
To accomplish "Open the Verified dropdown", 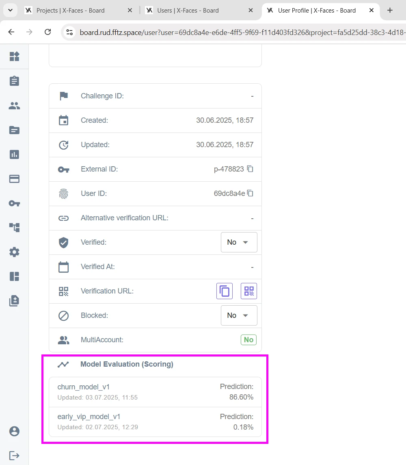I will coord(239,242).
